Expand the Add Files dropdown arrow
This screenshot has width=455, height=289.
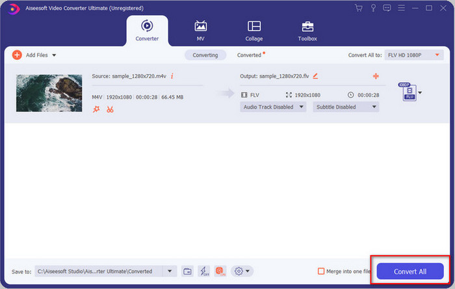[x=54, y=55]
